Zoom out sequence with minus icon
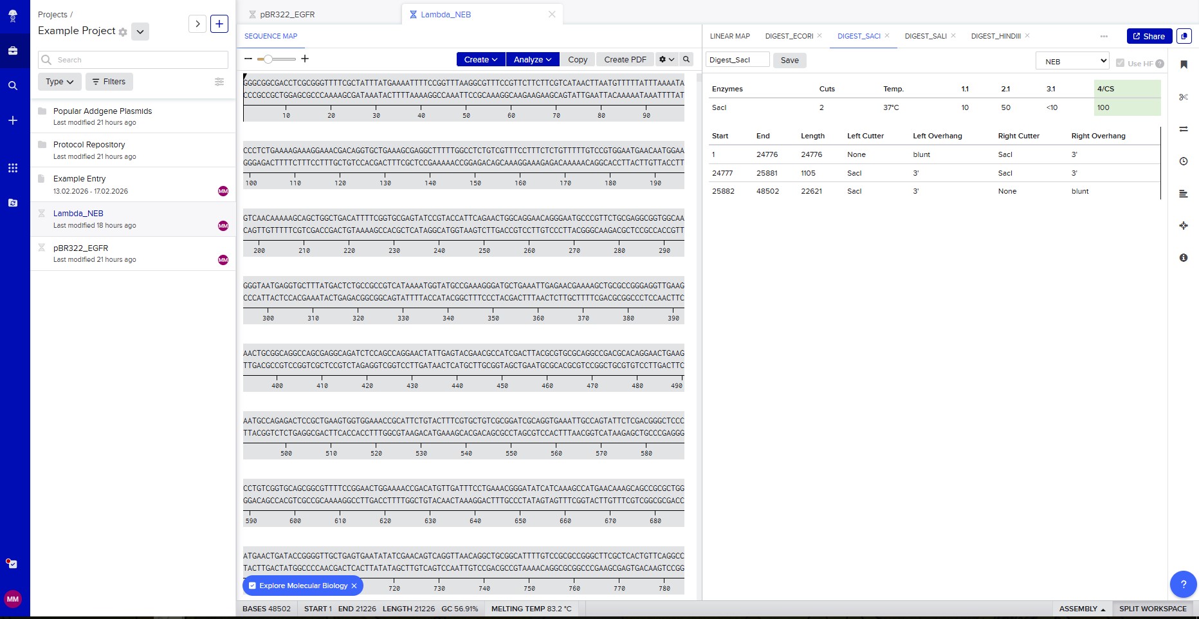This screenshot has width=1199, height=619. tap(248, 59)
